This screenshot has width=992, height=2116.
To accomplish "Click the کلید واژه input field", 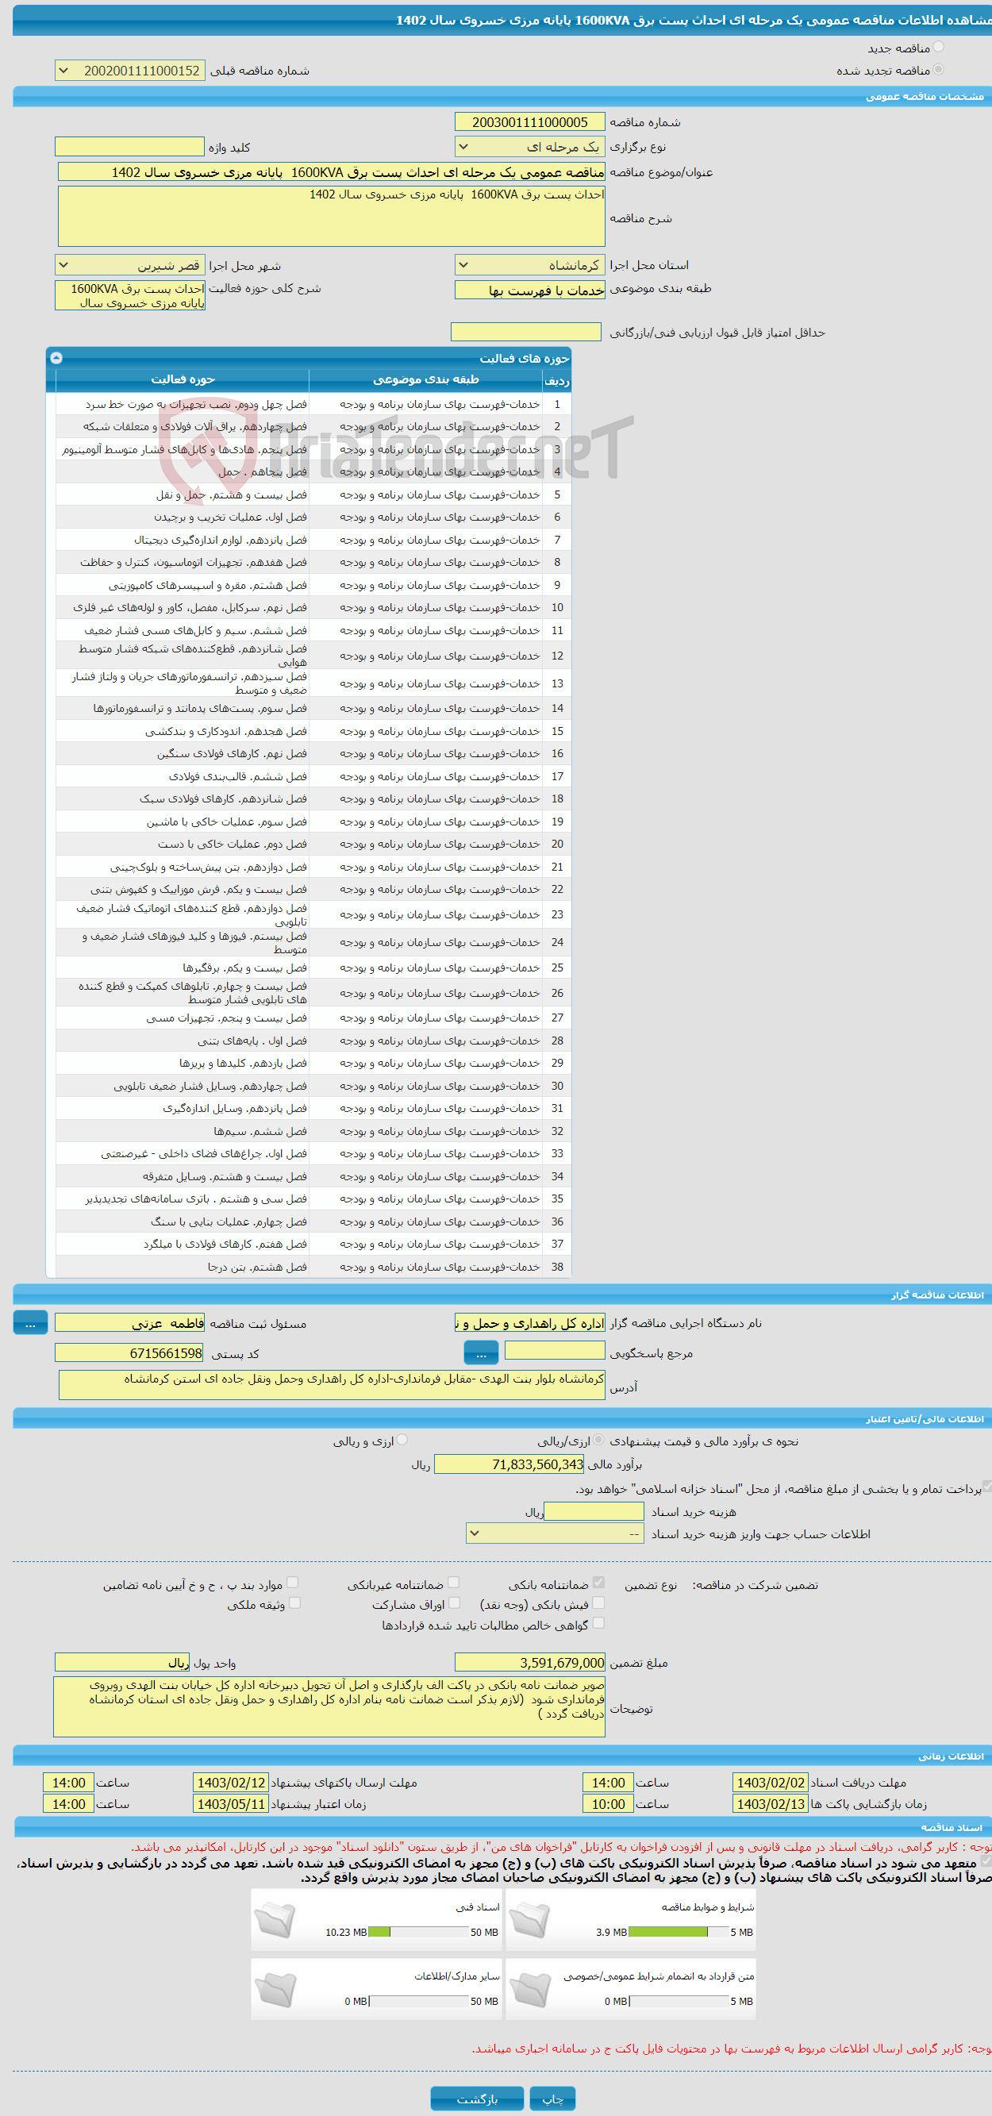I will point(129,146).
